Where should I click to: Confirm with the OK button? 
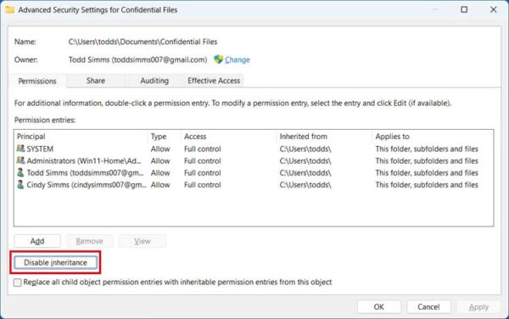point(379,306)
